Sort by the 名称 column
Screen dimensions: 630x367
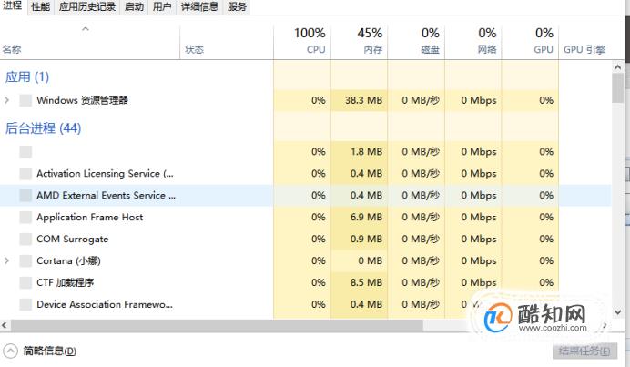[90, 42]
